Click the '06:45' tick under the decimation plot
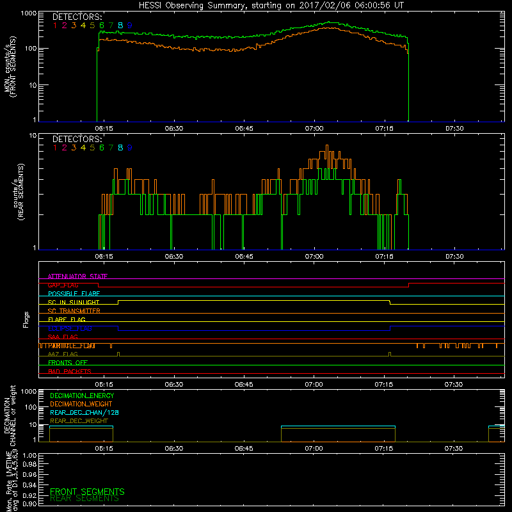This screenshot has width=512, height=512. (x=244, y=449)
